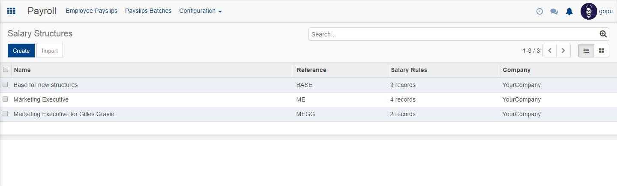Image resolution: width=617 pixels, height=186 pixels.
Task: Sort by the Name column header
Action: pyautogui.click(x=22, y=70)
